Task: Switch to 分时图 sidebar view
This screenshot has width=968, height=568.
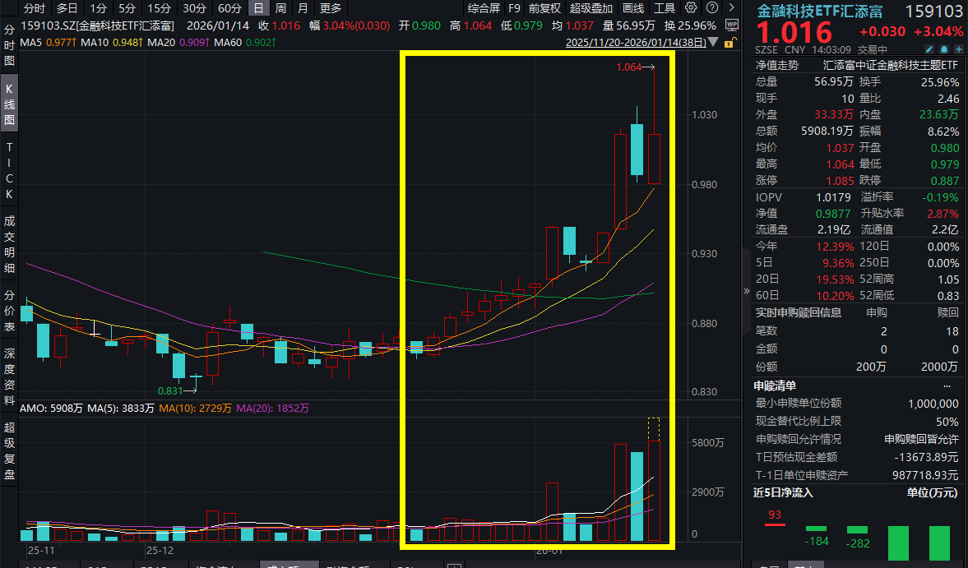Action: coord(9,45)
